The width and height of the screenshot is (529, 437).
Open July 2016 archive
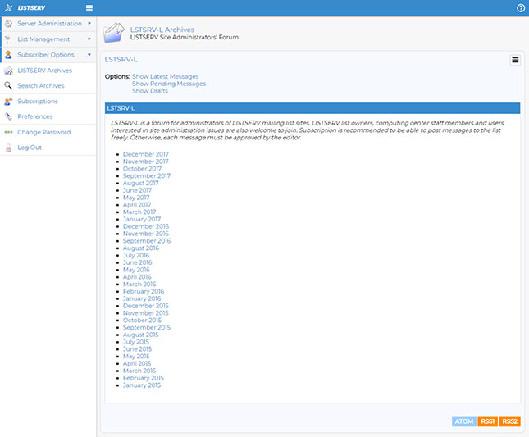tap(136, 255)
